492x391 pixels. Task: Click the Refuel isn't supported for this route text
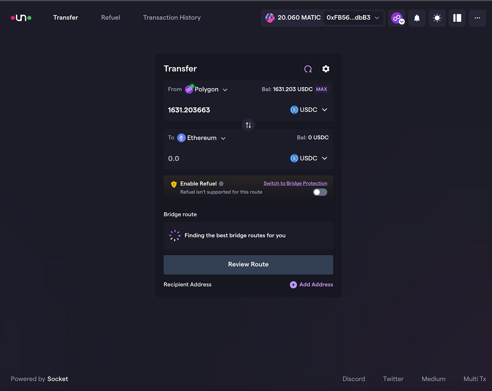point(221,192)
